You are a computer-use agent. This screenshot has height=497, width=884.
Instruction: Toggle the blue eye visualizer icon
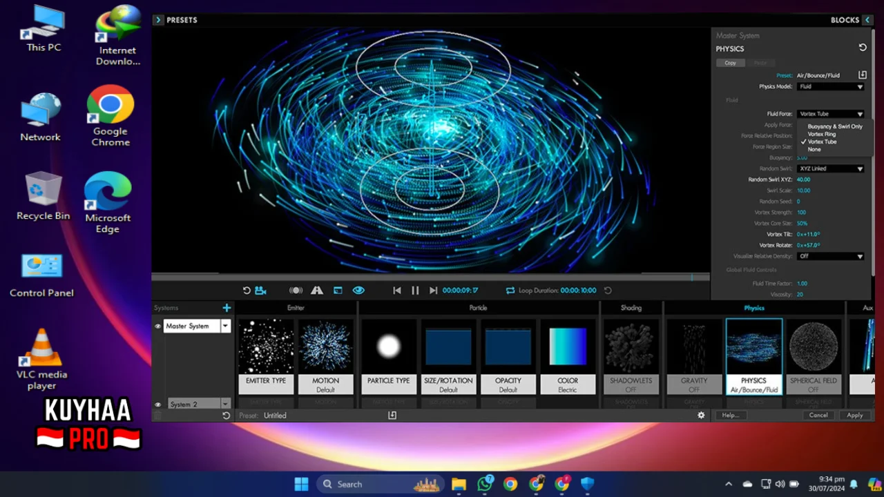click(x=358, y=291)
